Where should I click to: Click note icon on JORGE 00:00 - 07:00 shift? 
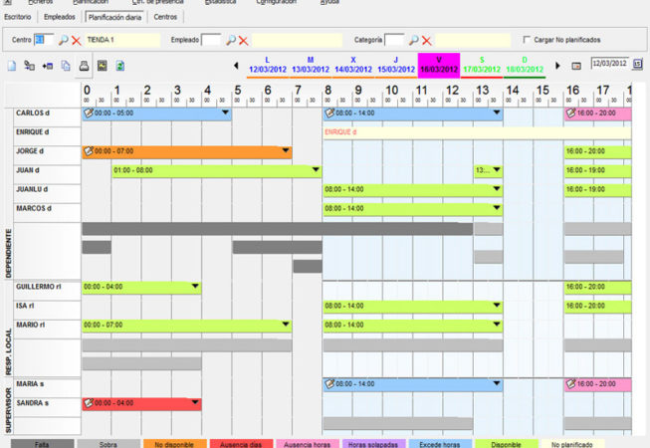coord(88,151)
